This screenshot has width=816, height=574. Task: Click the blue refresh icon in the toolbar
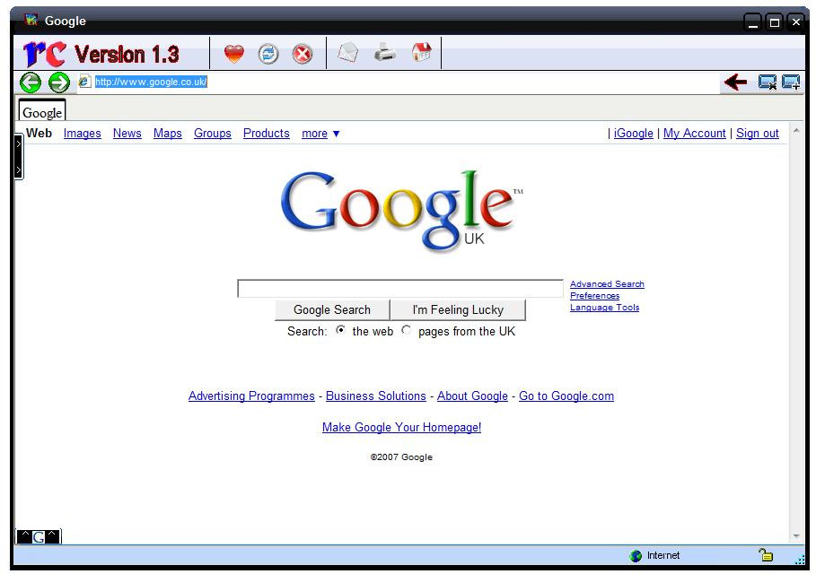(268, 54)
